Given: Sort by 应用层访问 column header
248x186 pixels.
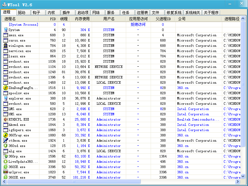Looking at the screenshot, I should coord(138,19).
